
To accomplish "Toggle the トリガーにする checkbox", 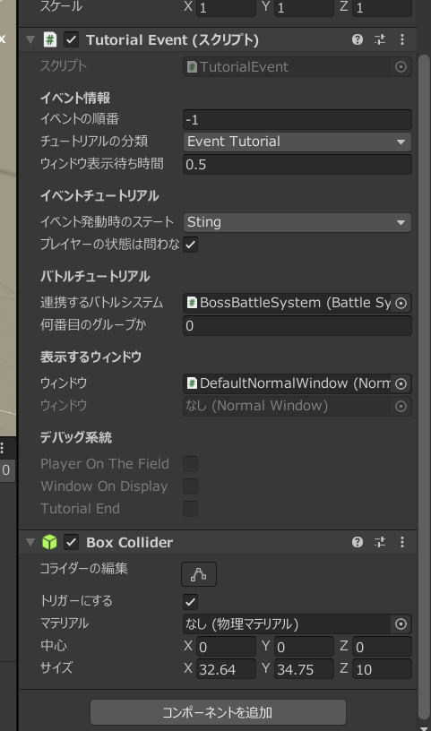I will tap(190, 602).
